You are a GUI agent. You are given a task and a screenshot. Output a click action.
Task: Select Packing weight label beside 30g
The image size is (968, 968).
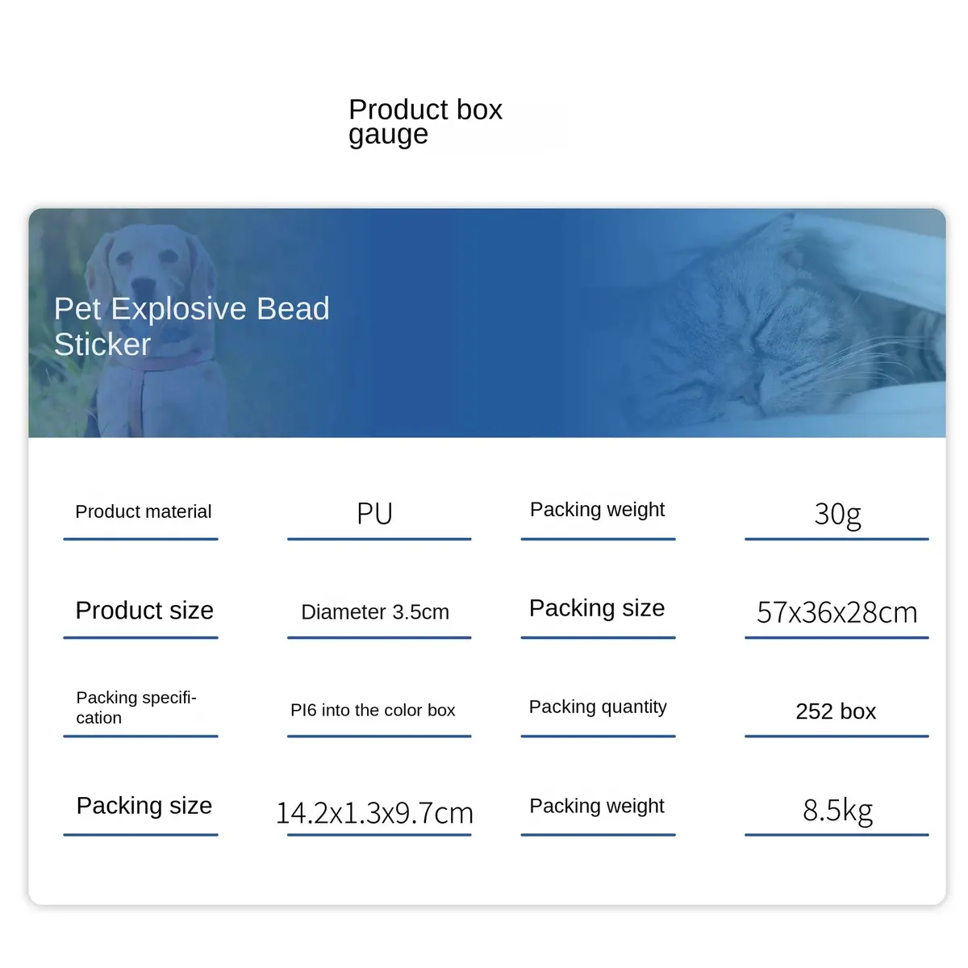pos(598,511)
